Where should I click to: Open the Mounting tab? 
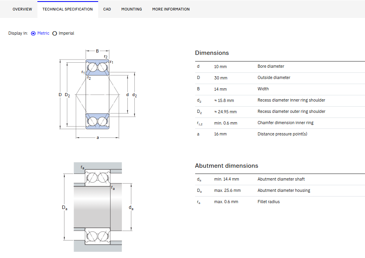tap(132, 9)
